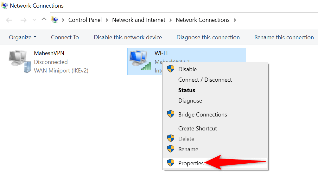Click Control Panel in the address bar

click(85, 20)
